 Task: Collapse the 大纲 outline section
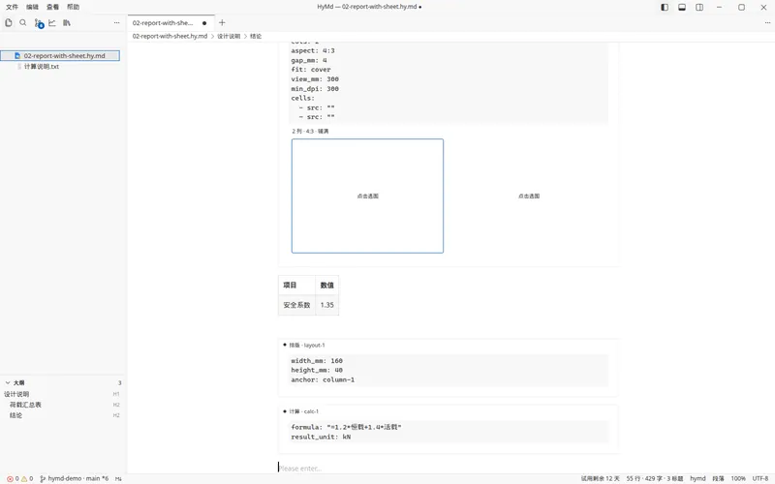point(8,382)
